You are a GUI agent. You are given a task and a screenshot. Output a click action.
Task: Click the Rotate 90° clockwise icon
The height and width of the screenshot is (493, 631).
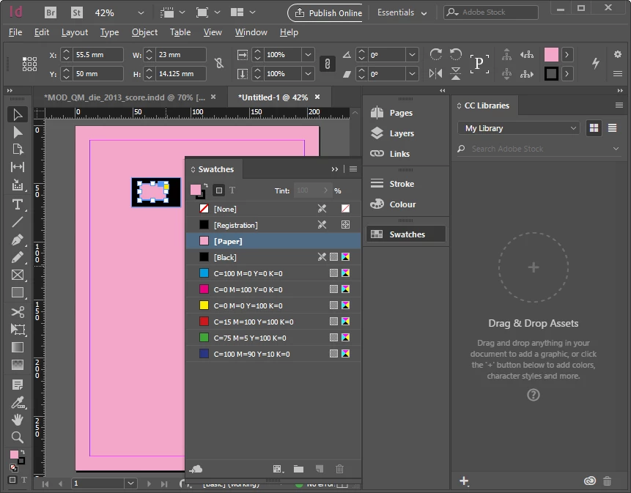coord(435,54)
